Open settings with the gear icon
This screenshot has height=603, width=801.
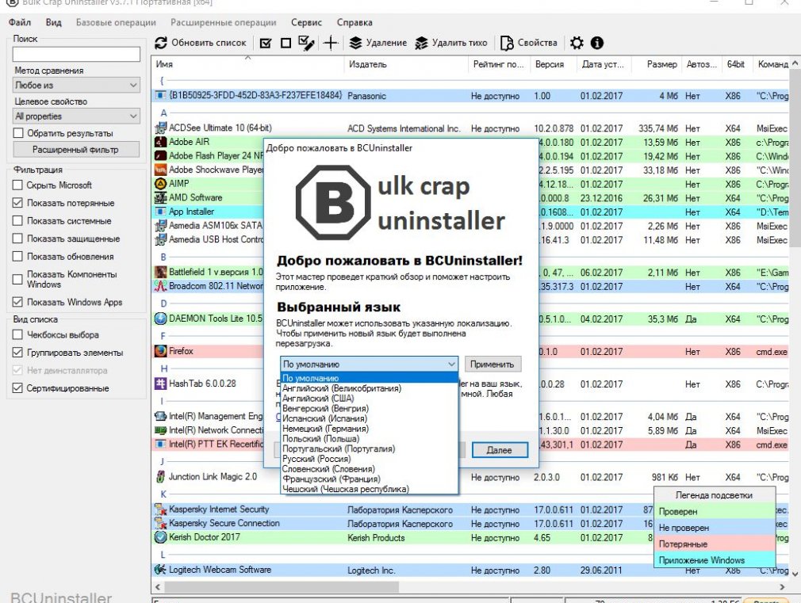point(577,43)
